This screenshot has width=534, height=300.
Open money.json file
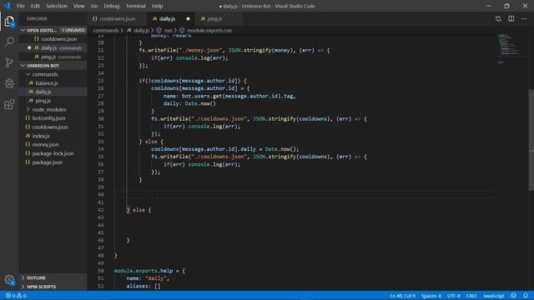pyautogui.click(x=53, y=144)
